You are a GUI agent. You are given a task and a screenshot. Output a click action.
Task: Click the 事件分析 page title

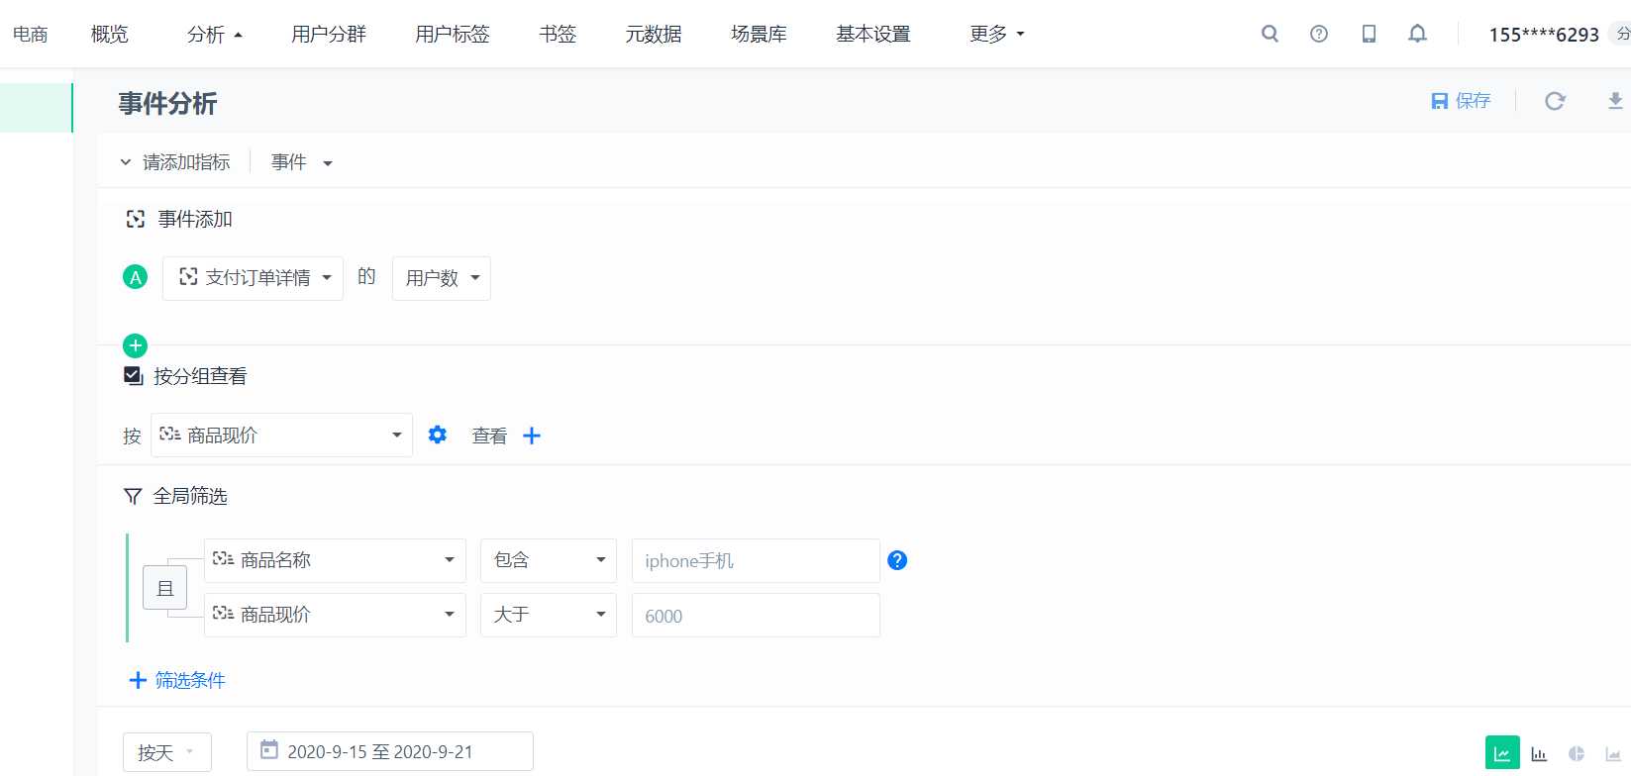pos(167,103)
